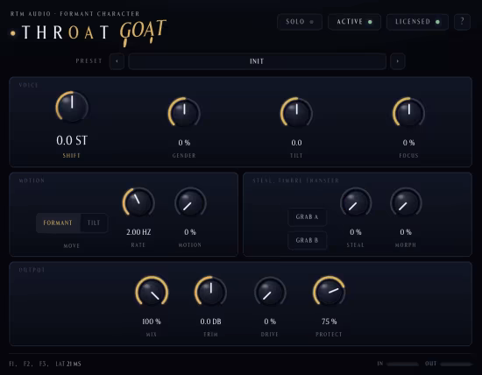Click the 0 % gender value
This screenshot has width=482, height=375.
coord(184,143)
